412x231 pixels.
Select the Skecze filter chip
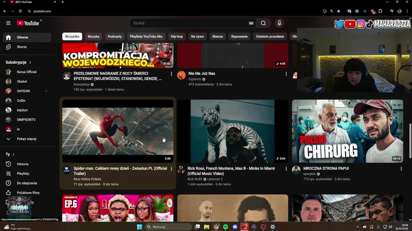tap(218, 37)
